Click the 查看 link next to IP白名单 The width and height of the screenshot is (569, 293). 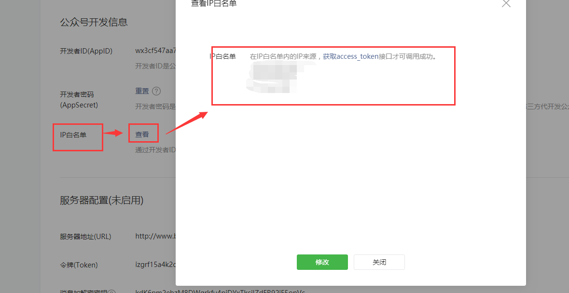[142, 134]
